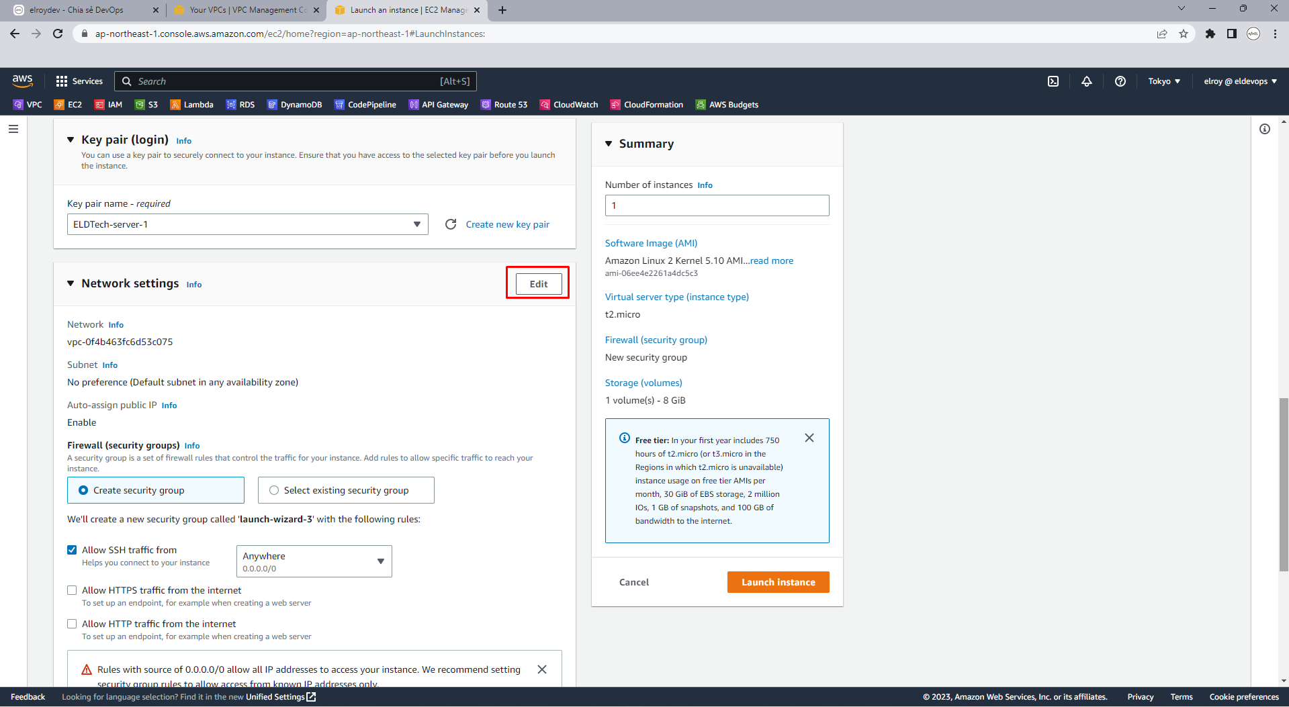Open S3 shortcut in favorites bar

tap(146, 105)
